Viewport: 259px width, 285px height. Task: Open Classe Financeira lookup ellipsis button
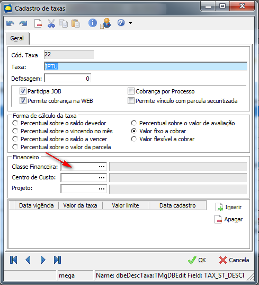(x=102, y=167)
